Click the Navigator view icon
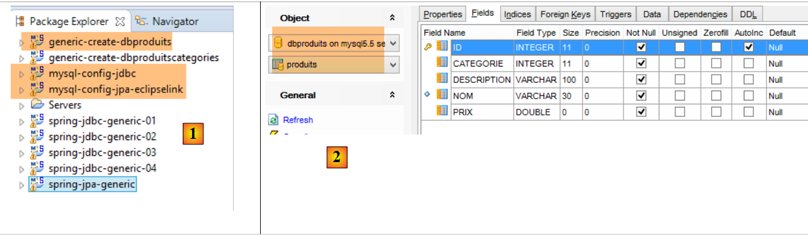 (142, 21)
